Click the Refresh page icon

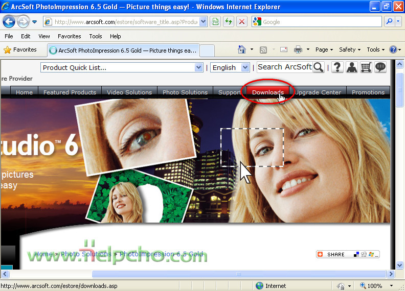pos(229,22)
